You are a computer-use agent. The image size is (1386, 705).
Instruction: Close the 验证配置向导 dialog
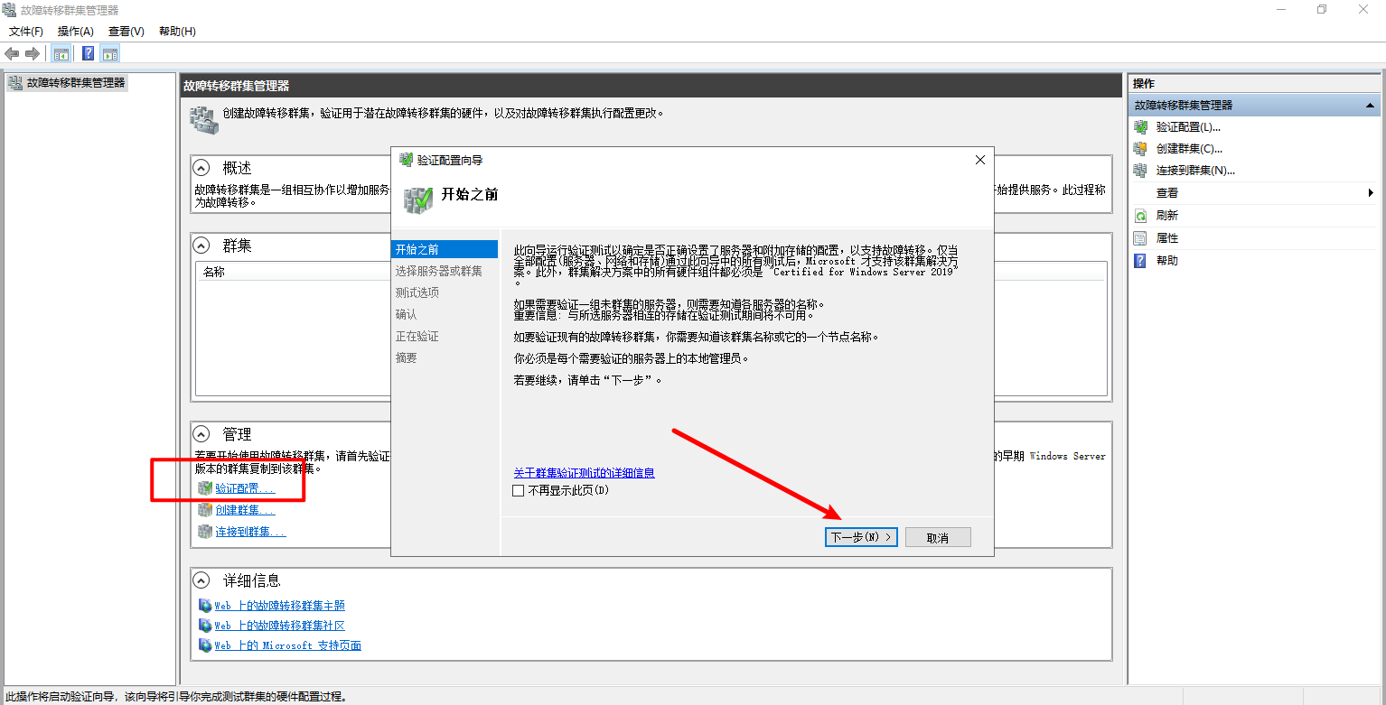point(979,160)
